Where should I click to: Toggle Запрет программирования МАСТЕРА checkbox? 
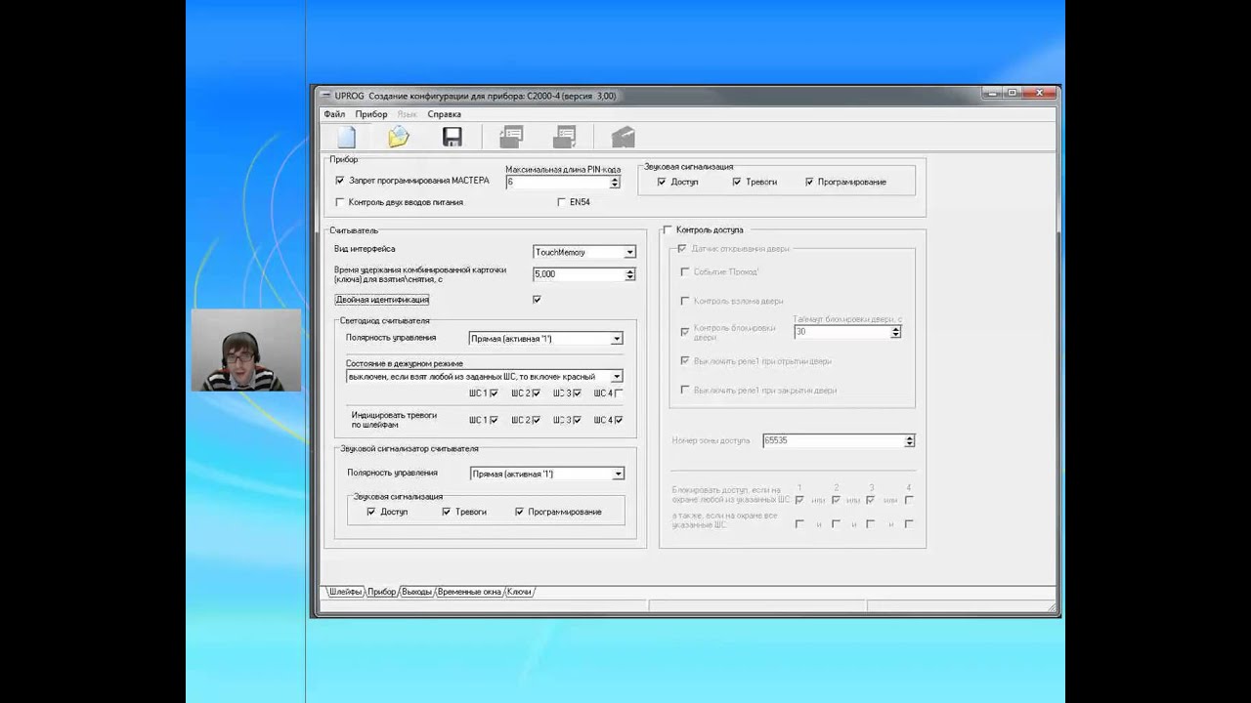[x=340, y=181]
